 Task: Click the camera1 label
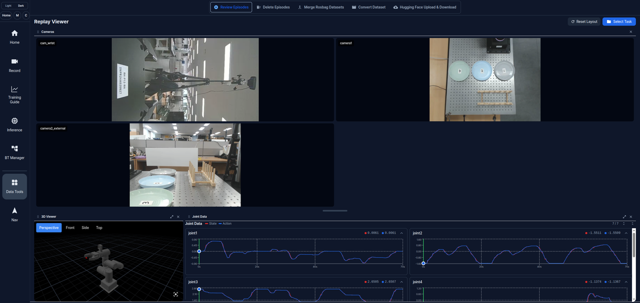click(x=346, y=43)
